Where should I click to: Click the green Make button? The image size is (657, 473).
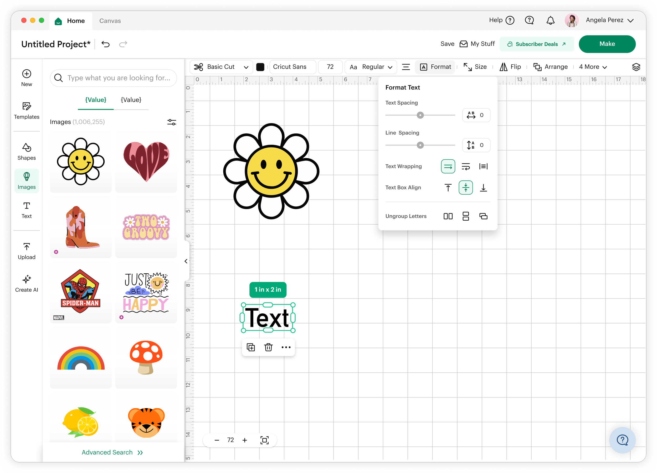pos(607,44)
